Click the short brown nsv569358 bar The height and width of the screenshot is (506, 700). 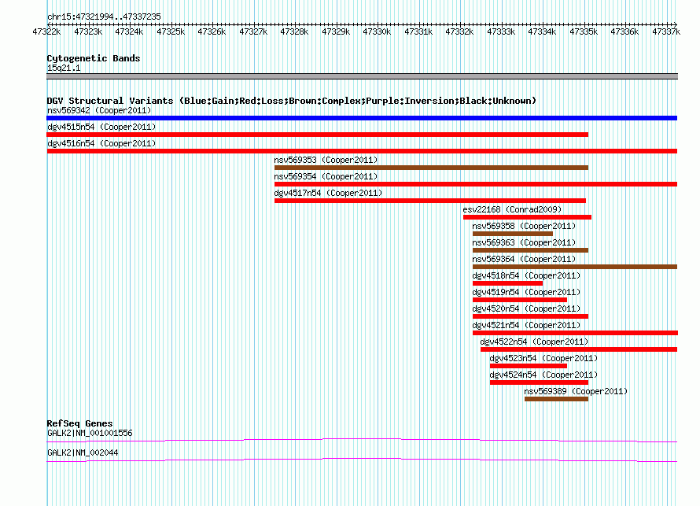pyautogui.click(x=512, y=234)
